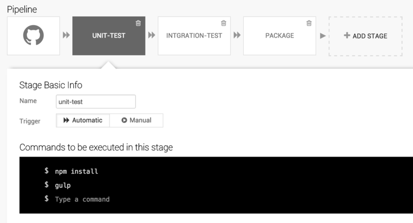Image resolution: width=413 pixels, height=223 pixels.
Task: Click the 'npm install' command line
Action: (x=76, y=171)
